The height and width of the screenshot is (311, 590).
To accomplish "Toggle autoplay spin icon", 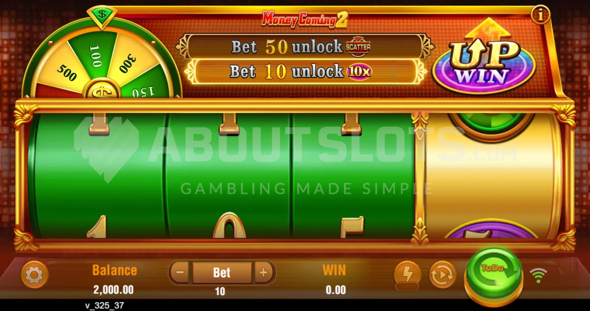I will [x=442, y=275].
